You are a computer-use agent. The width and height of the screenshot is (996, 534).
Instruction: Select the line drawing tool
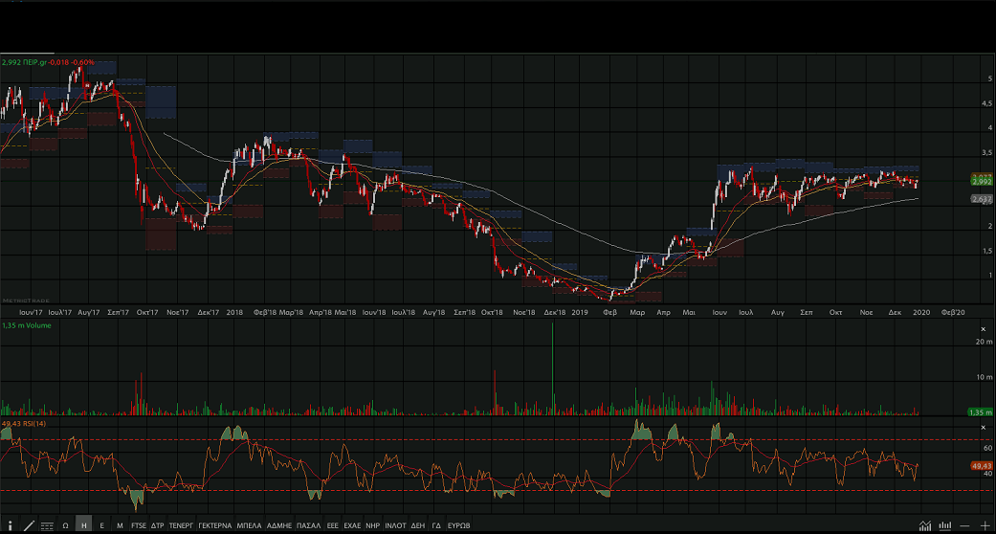(28, 525)
